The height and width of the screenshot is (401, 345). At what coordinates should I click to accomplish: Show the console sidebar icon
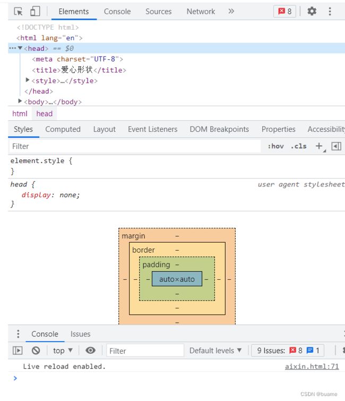pos(18,350)
